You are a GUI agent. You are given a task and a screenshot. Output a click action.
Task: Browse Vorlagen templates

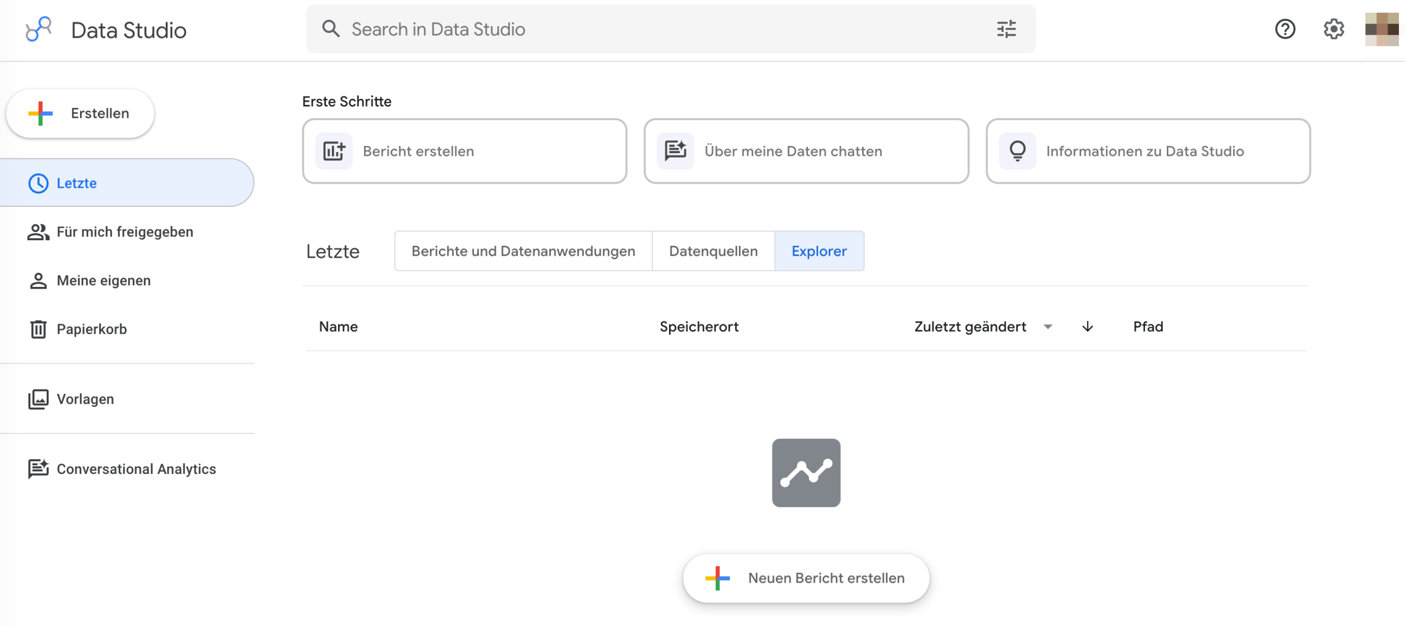pos(127,399)
